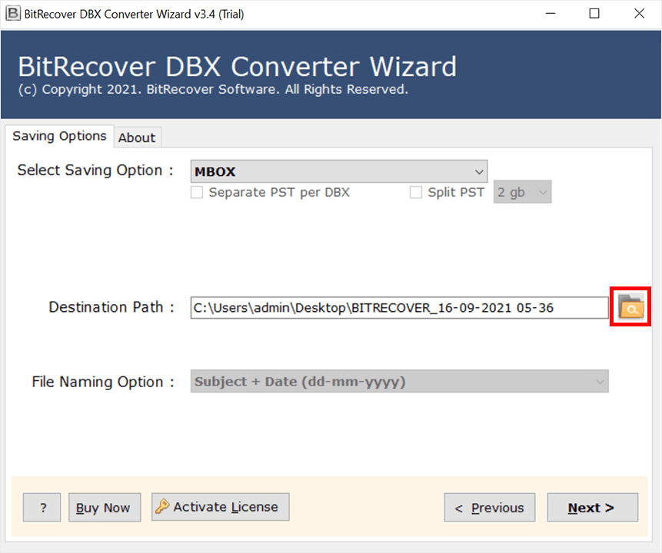Maximize the DBX Converter window
The width and height of the screenshot is (662, 553).
point(594,13)
